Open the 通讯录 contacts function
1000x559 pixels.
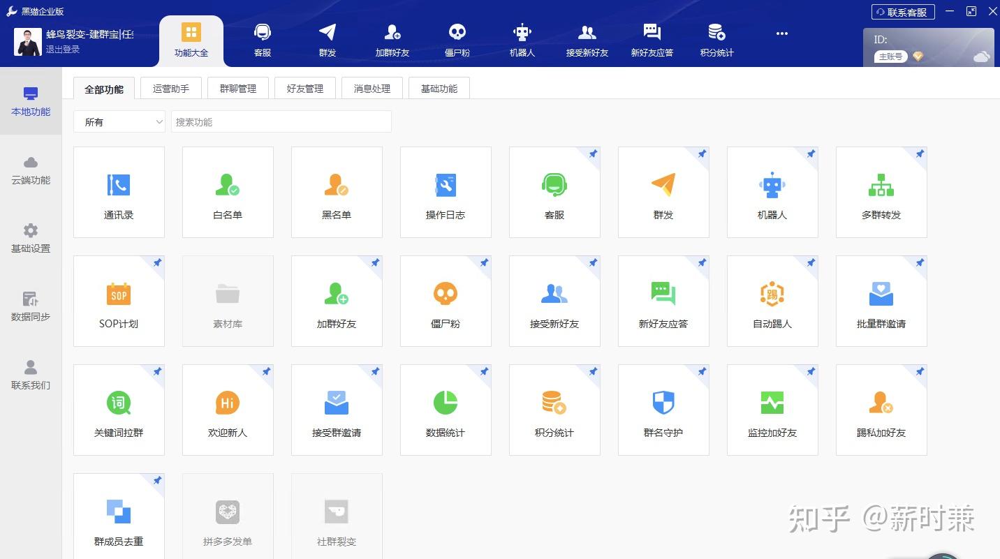pyautogui.click(x=119, y=192)
